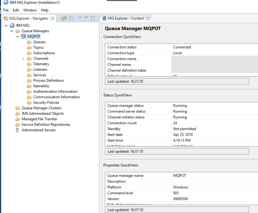The image size is (258, 213).
Task: Click the Topics folder icon
Action: pos(29,47)
